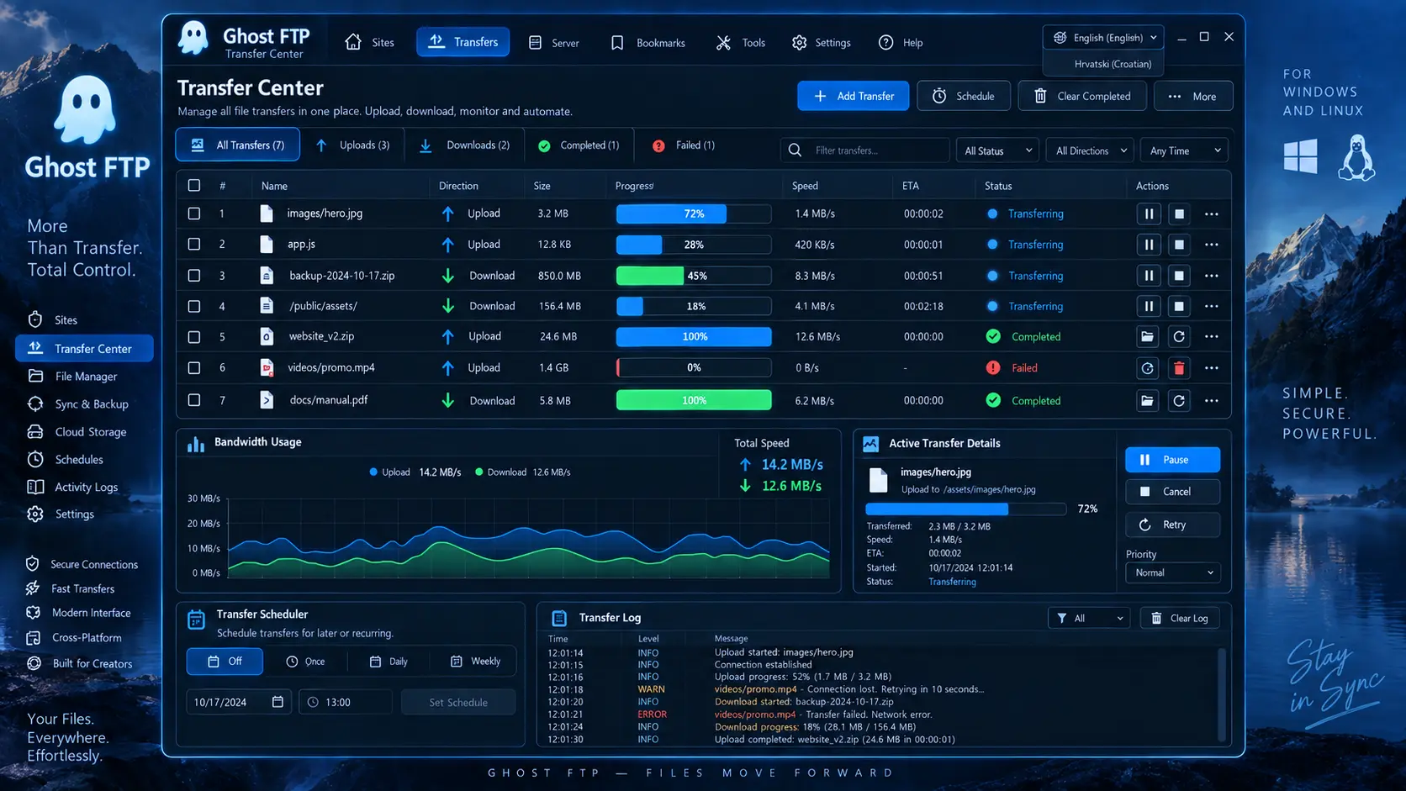Check the box for videos/promo.mp4
The image size is (1406, 791).
click(194, 367)
